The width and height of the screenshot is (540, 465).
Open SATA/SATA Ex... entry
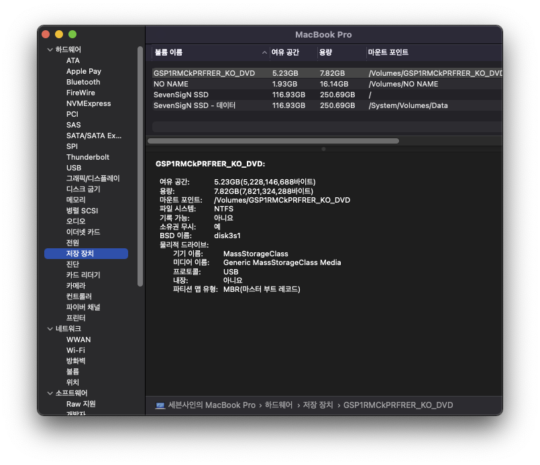pos(94,136)
